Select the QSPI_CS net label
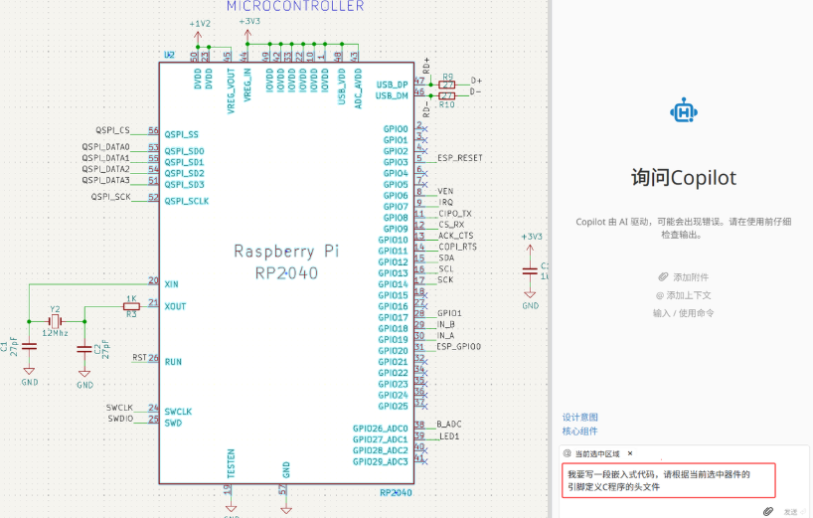Image resolution: width=813 pixels, height=518 pixels. tap(112, 130)
